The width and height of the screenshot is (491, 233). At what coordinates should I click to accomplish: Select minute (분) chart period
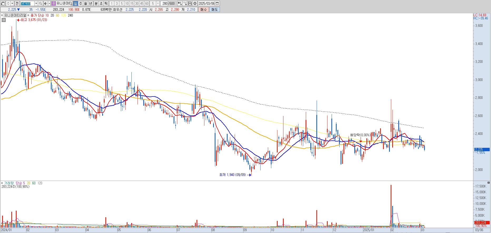click(96, 3)
